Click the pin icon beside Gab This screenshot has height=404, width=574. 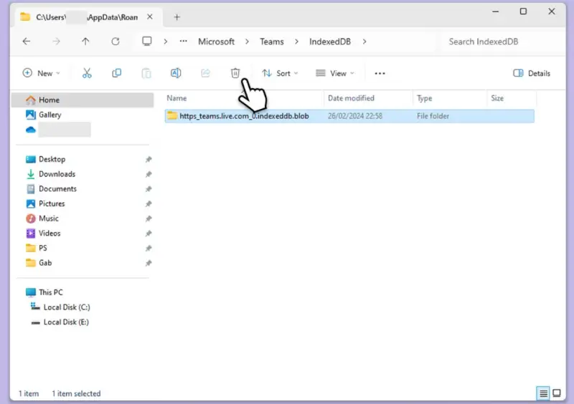pos(149,263)
